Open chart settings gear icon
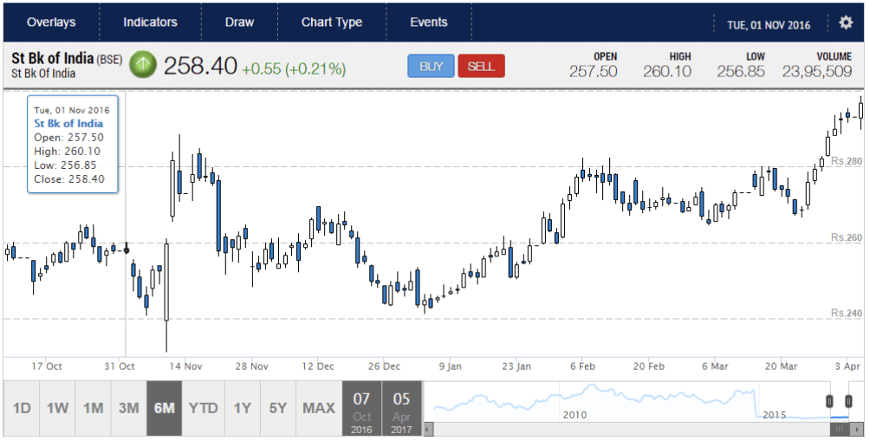870x447 pixels. tap(846, 23)
